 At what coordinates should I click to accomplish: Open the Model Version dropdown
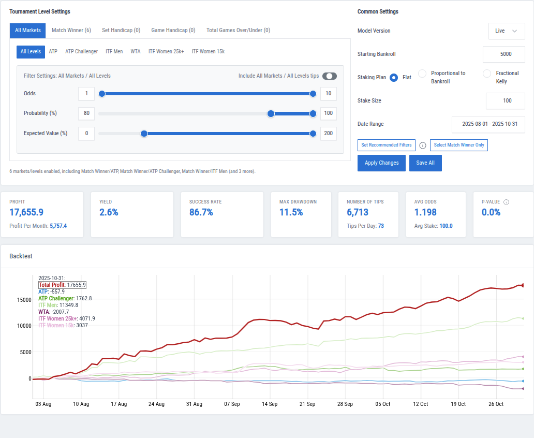coord(507,31)
